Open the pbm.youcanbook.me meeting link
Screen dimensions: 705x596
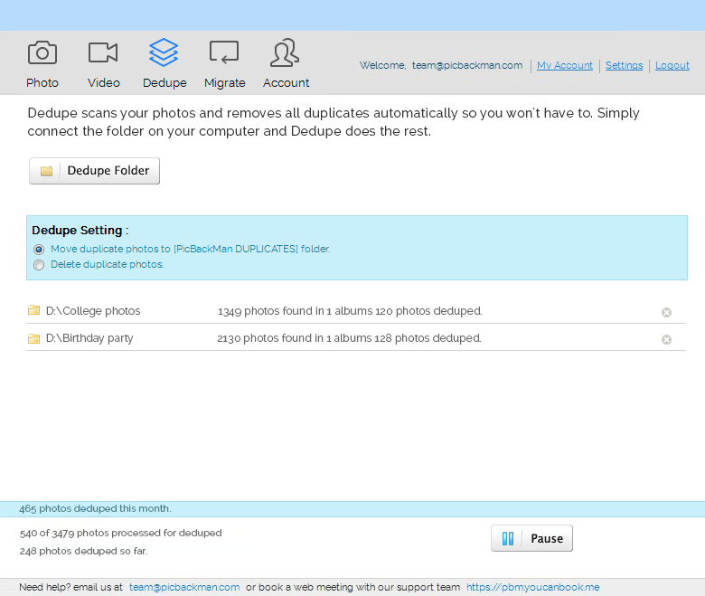[532, 587]
